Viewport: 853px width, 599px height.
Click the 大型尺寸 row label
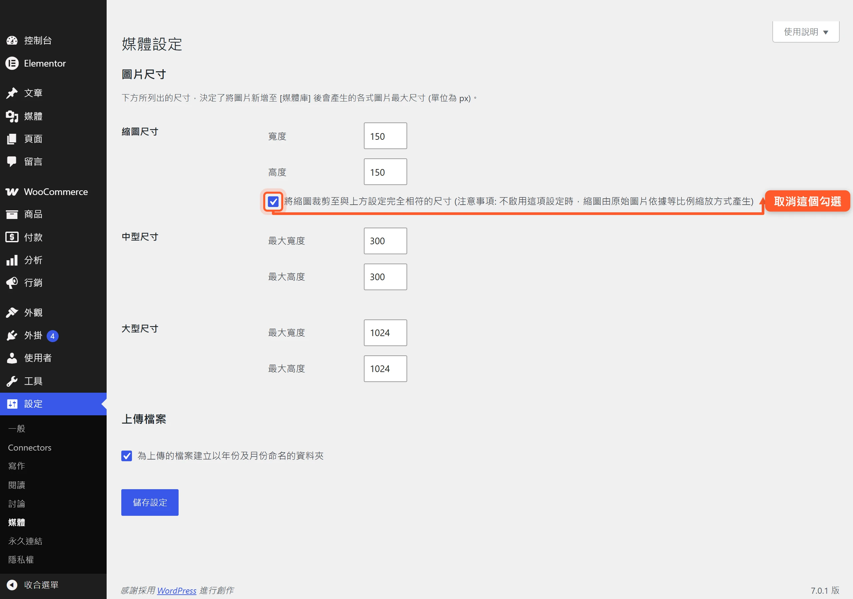tap(140, 329)
